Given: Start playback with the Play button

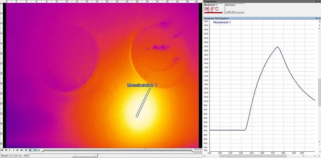Looking at the screenshot, I should click(26, 150).
